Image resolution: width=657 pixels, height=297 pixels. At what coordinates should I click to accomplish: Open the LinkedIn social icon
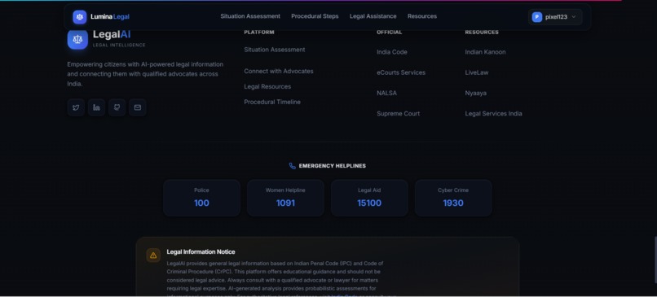(x=96, y=107)
